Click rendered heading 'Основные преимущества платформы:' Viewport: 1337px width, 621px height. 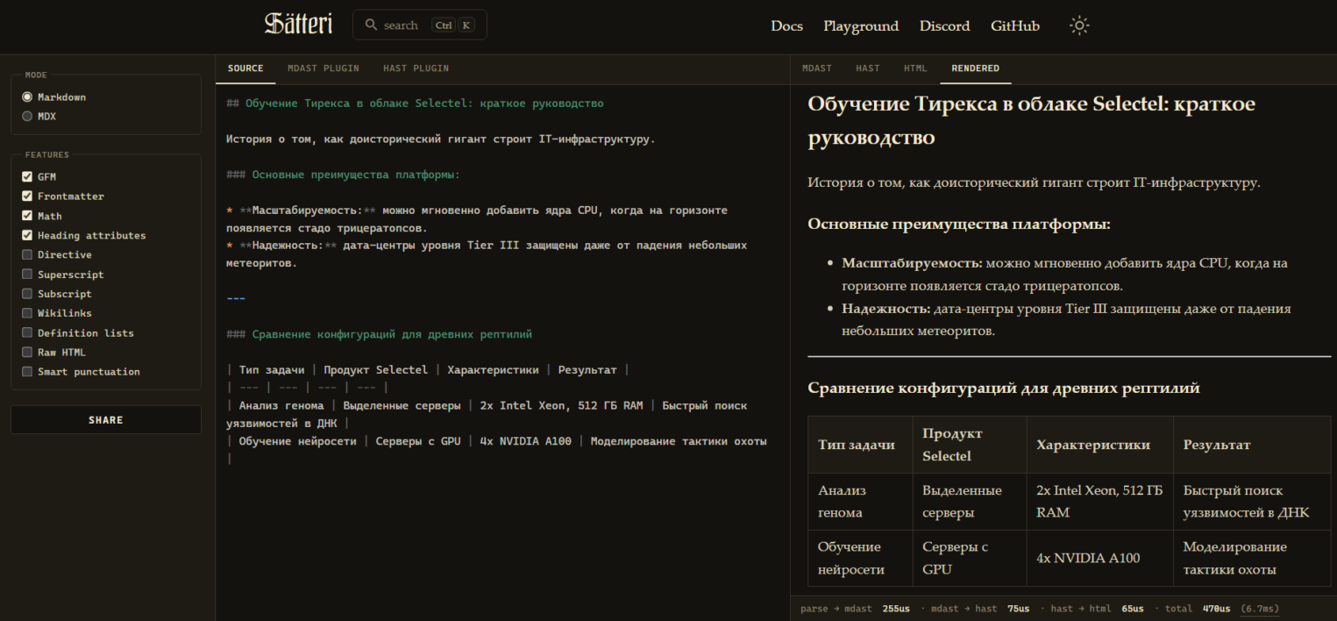959,224
